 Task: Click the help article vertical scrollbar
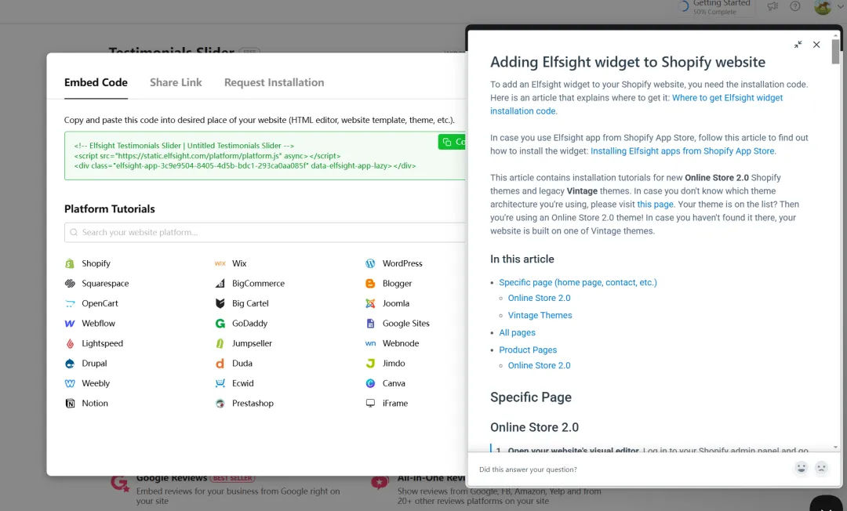point(835,235)
